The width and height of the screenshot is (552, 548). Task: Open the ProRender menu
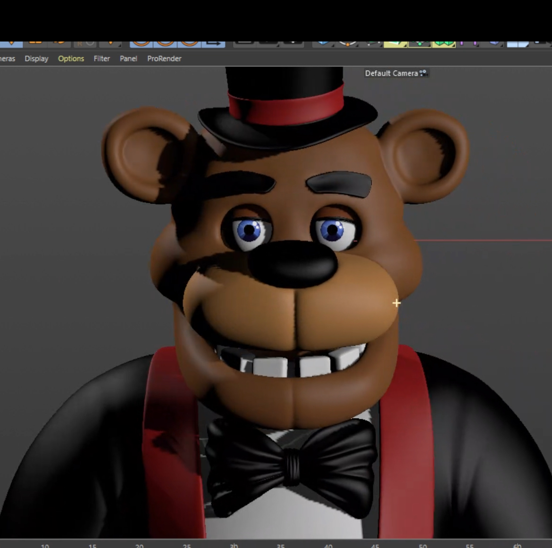coord(164,58)
